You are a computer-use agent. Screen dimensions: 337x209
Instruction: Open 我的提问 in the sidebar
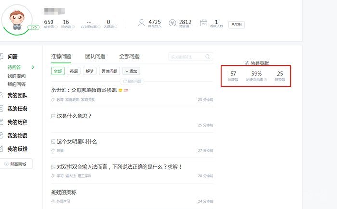click(x=16, y=76)
